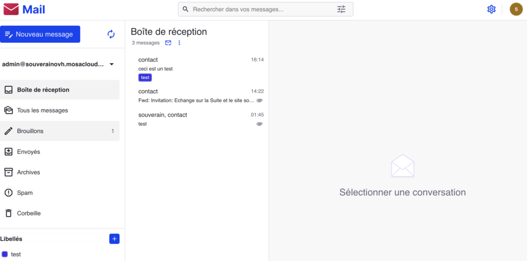Viewport: 527px width, 261px height.
Task: Open Spam folder
Action: click(60, 193)
